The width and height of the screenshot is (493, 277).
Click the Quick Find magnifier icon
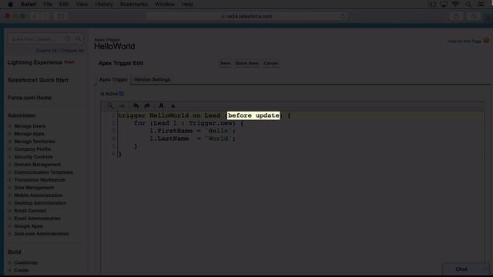point(78,39)
